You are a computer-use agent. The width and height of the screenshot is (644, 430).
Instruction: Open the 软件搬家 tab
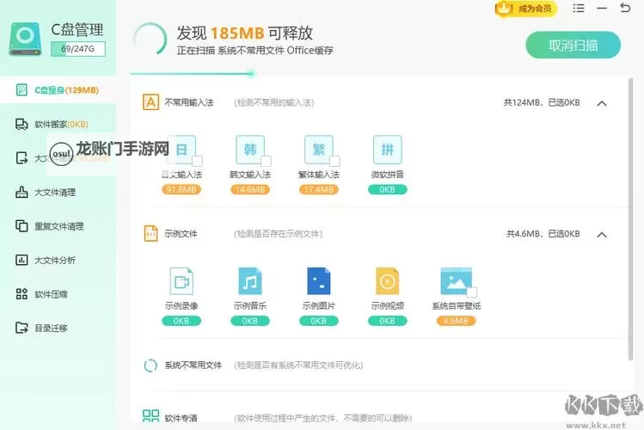click(58, 124)
